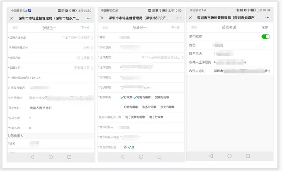Tick the 电子发票专用章 checkbox
The height and width of the screenshot is (171, 282).
[x=123, y=117]
